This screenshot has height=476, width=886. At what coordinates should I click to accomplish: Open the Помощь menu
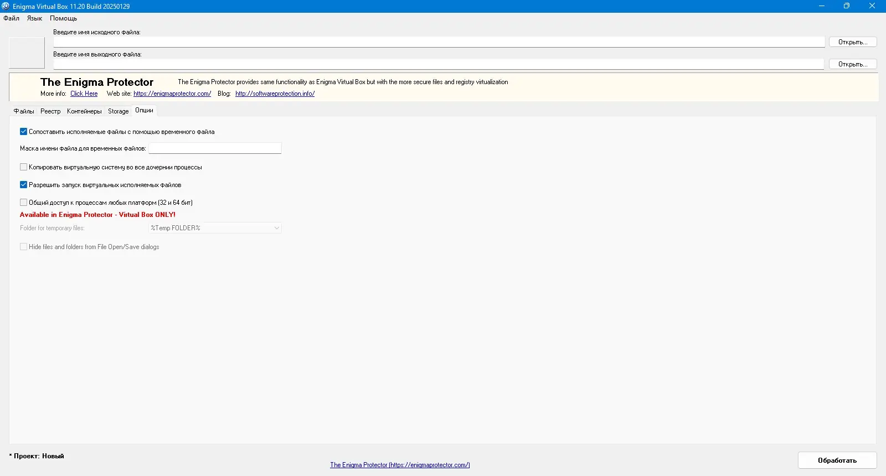63,18
